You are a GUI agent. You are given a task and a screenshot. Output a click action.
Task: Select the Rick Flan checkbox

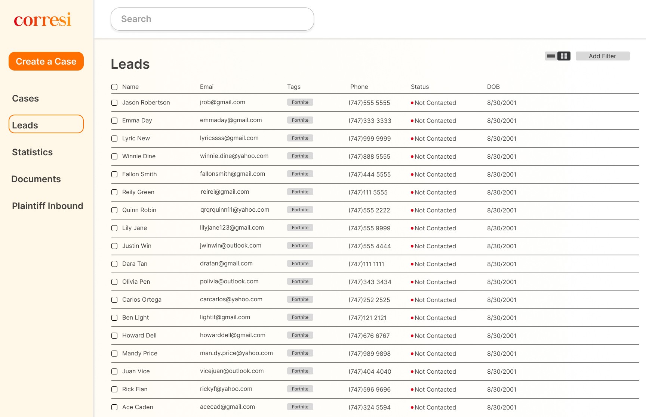coord(114,389)
